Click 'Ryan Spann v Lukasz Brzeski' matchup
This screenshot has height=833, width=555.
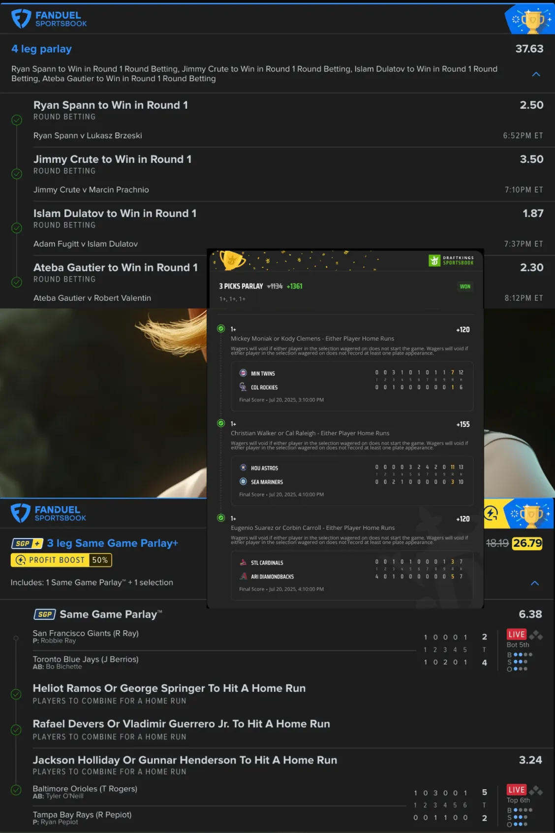point(88,135)
